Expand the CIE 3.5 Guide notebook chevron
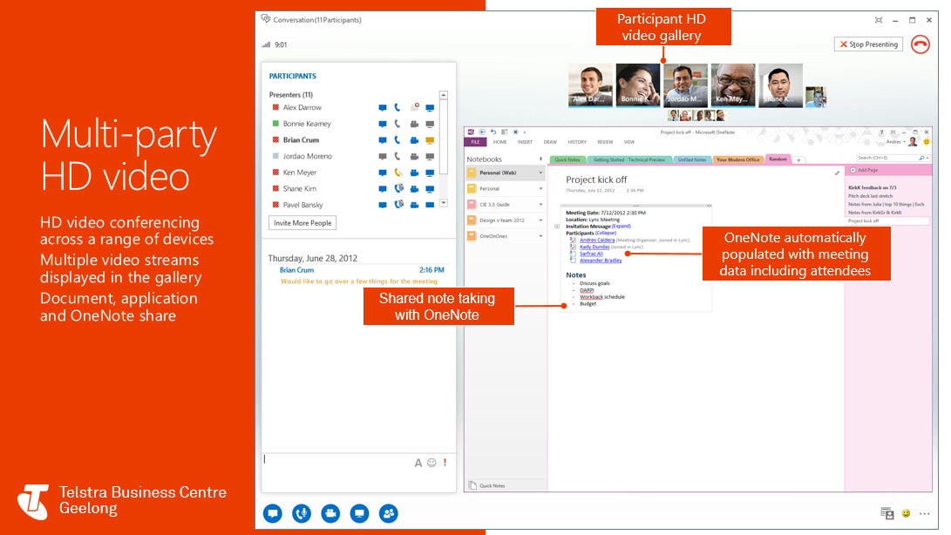 540,205
